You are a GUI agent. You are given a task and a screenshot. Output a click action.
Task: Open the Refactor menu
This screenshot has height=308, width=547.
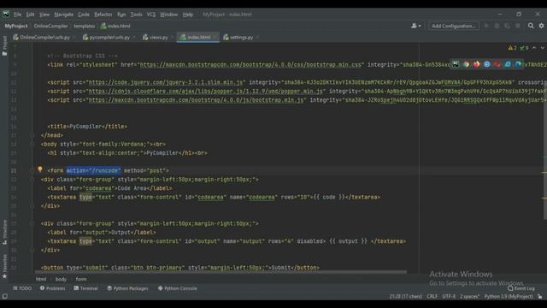(103, 15)
